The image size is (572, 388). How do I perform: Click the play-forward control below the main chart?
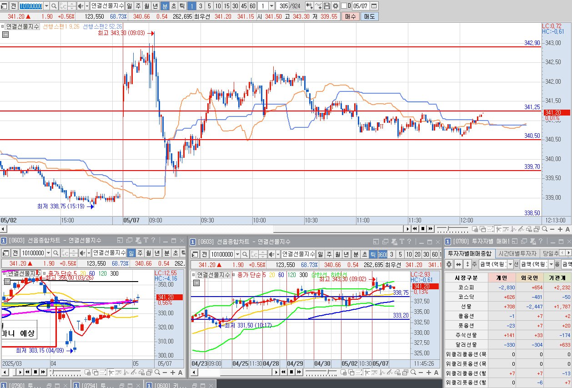[430, 229]
